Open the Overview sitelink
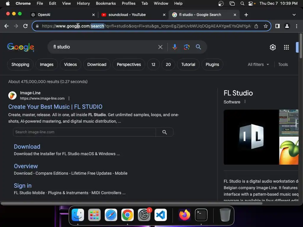This screenshot has width=303, height=227. tap(26, 166)
